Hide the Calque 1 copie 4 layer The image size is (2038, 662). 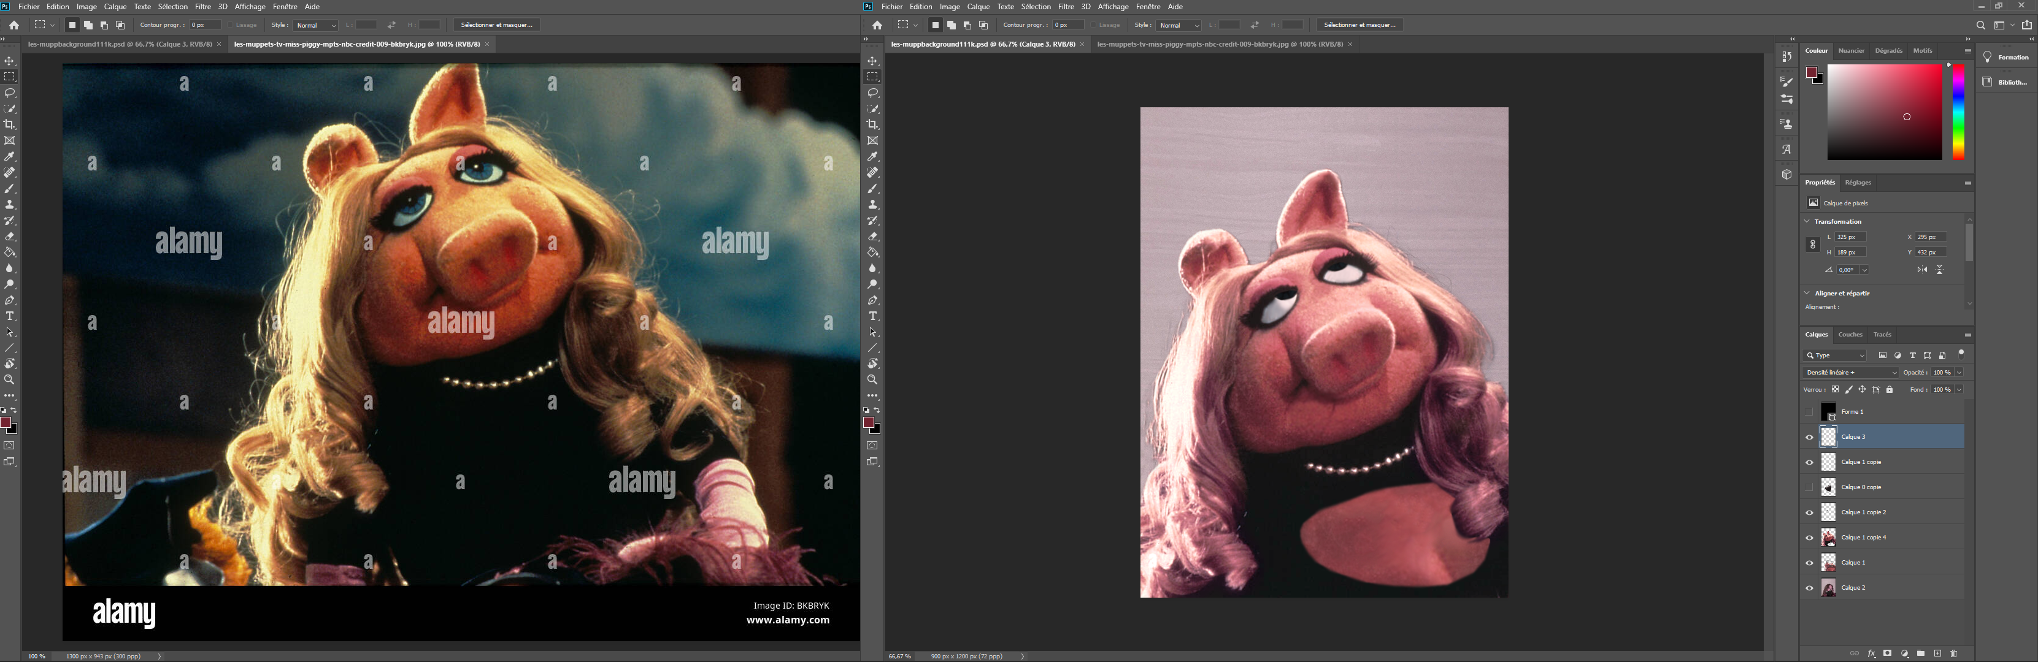point(1809,538)
